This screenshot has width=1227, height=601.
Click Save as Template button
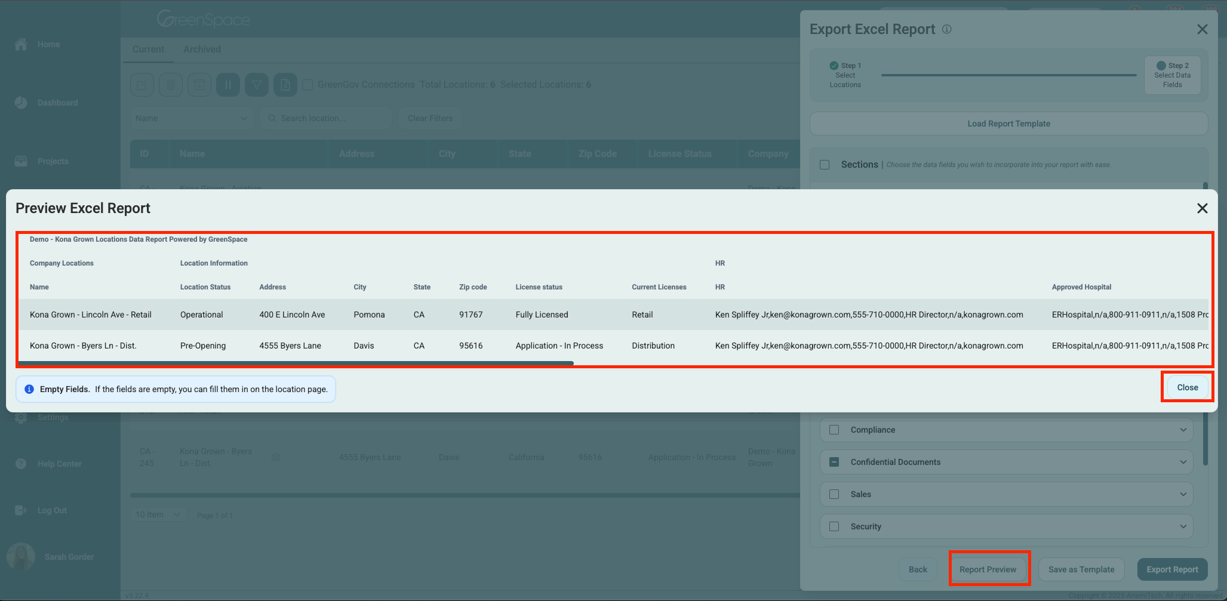click(x=1081, y=569)
